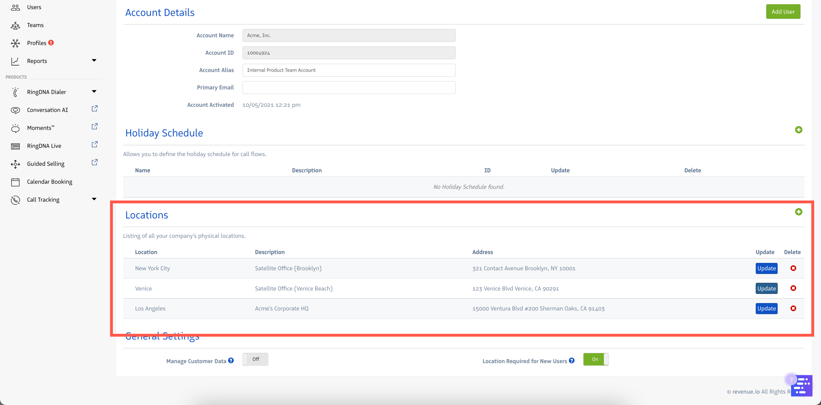Open Moments external link icon
This screenshot has width=821, height=405.
click(94, 126)
